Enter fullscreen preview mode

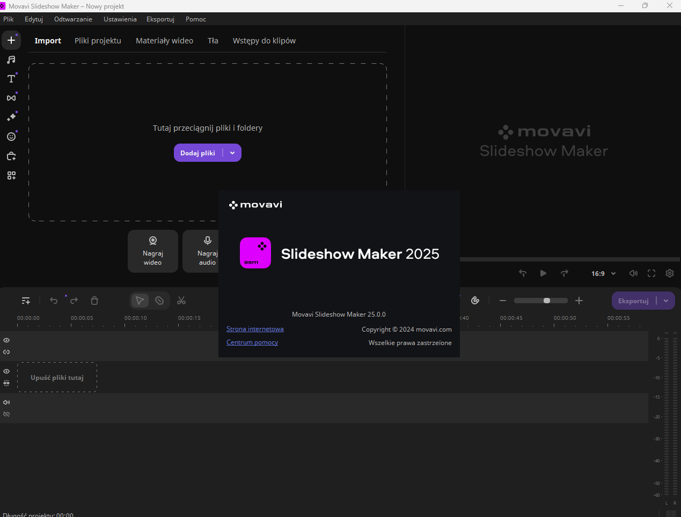[x=651, y=273]
